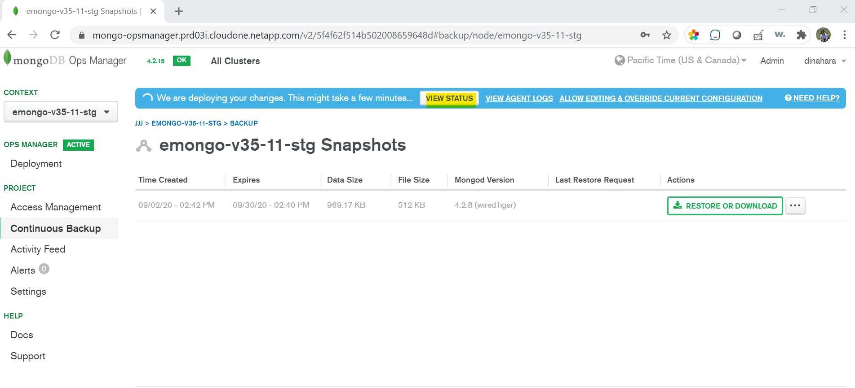Reload the current page
855x388 pixels.
(55, 35)
